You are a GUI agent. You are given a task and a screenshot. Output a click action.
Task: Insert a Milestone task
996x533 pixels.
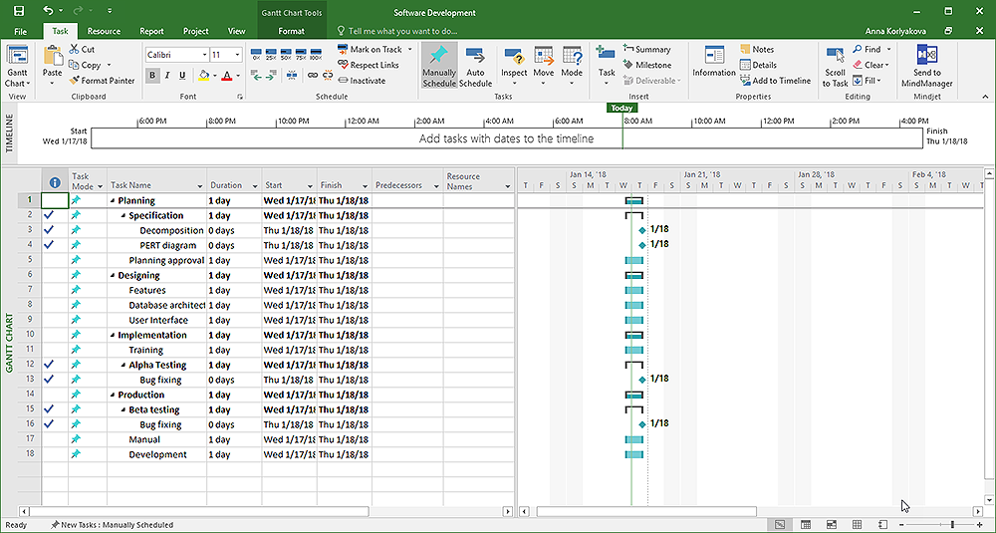coord(646,65)
